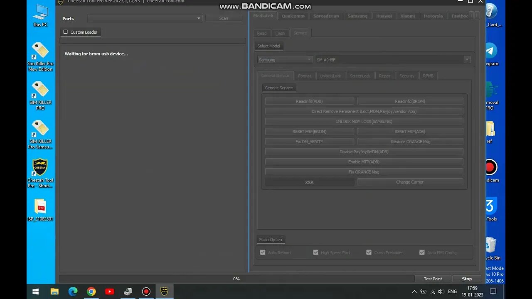The height and width of the screenshot is (299, 532).
Task: Open Bandicam recorder taskbar icon
Action: [146, 292]
